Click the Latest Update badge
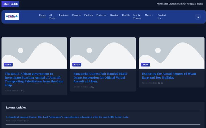This screenshot has width=206, height=128. pos(10,4)
